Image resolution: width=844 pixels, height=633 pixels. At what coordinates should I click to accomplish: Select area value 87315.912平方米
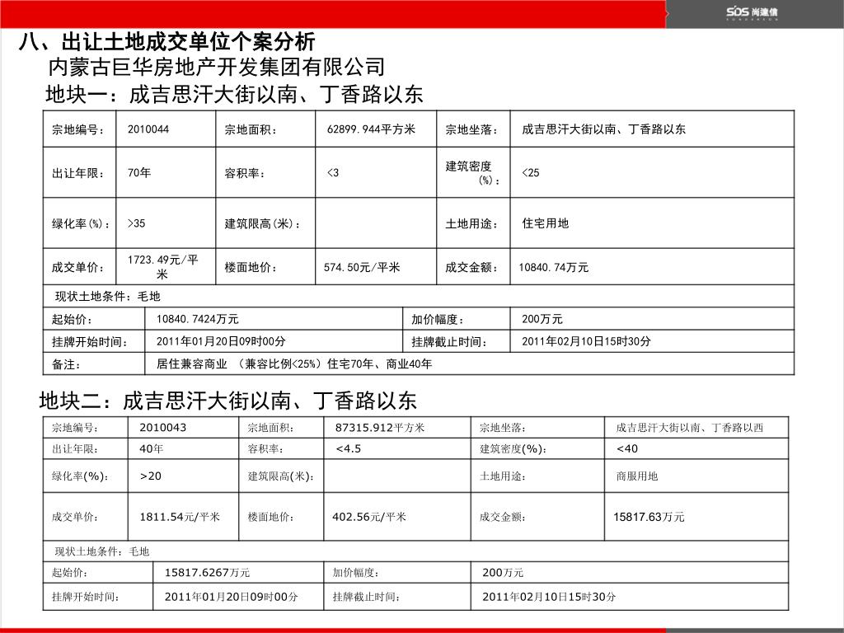pyautogui.click(x=379, y=428)
